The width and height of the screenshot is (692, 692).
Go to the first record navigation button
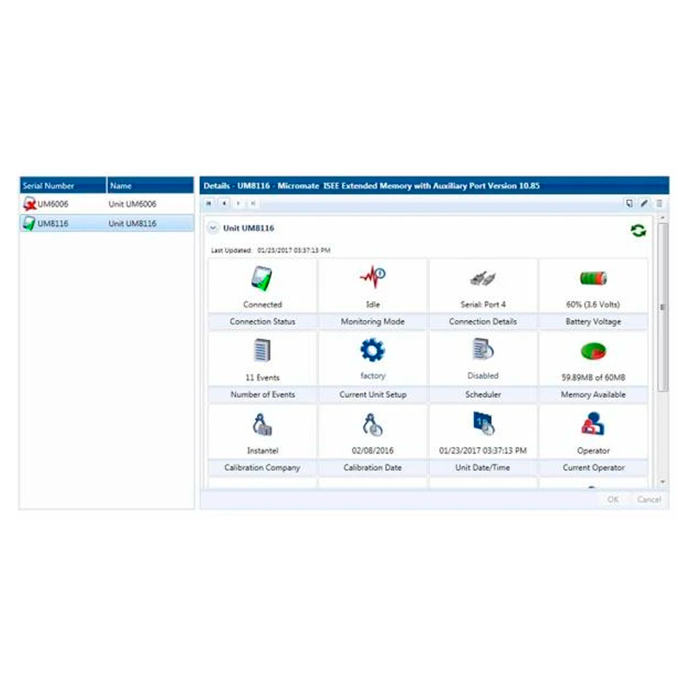pos(209,203)
